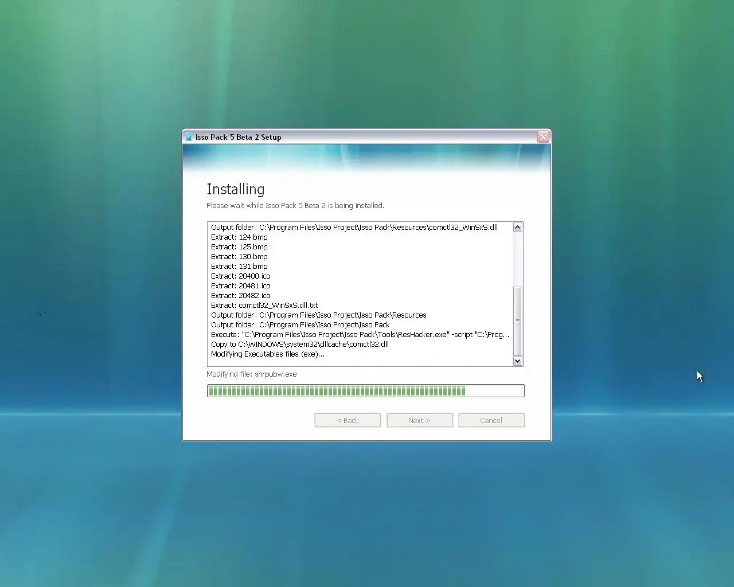Select the 'Execute: ResHacker.exe' log line
The height and width of the screenshot is (587, 734).
(x=360, y=334)
